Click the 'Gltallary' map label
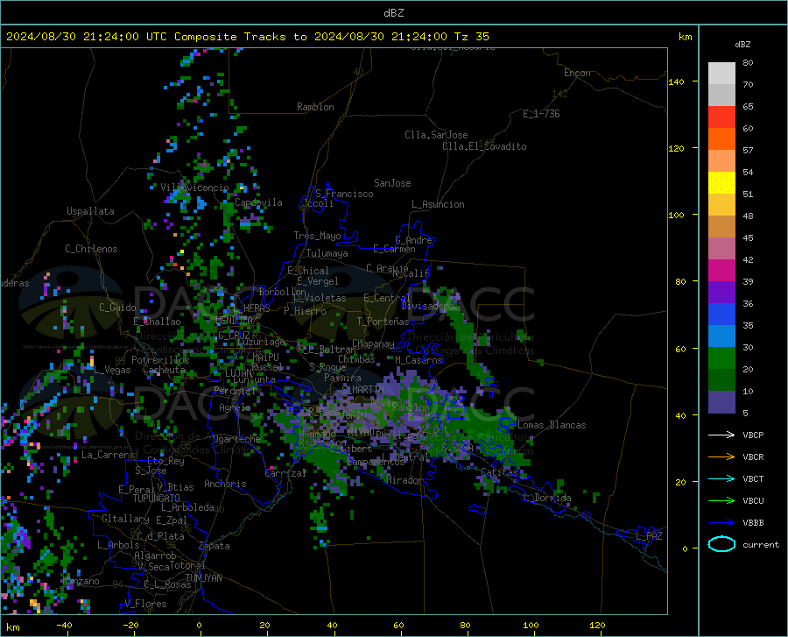Screen dimensions: 788x637 125,519
